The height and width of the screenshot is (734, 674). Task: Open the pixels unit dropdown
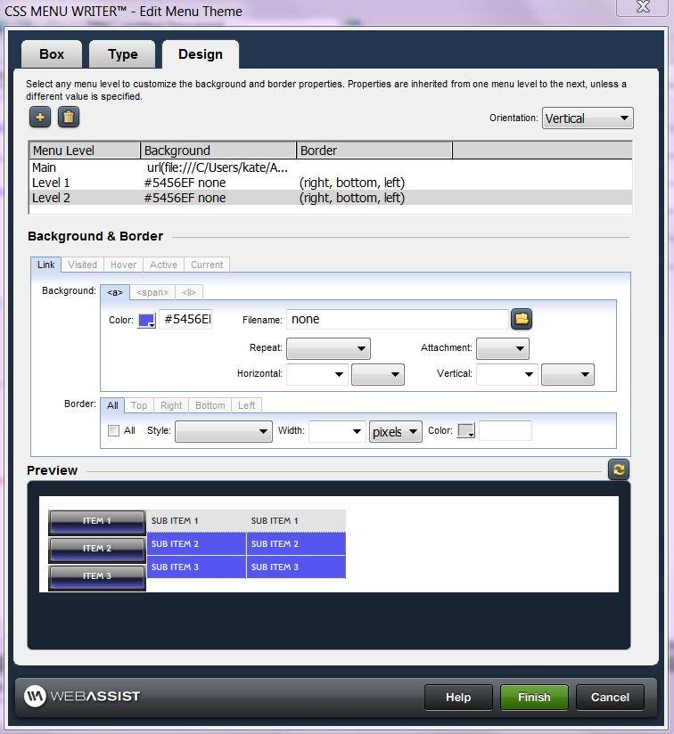[x=395, y=431]
